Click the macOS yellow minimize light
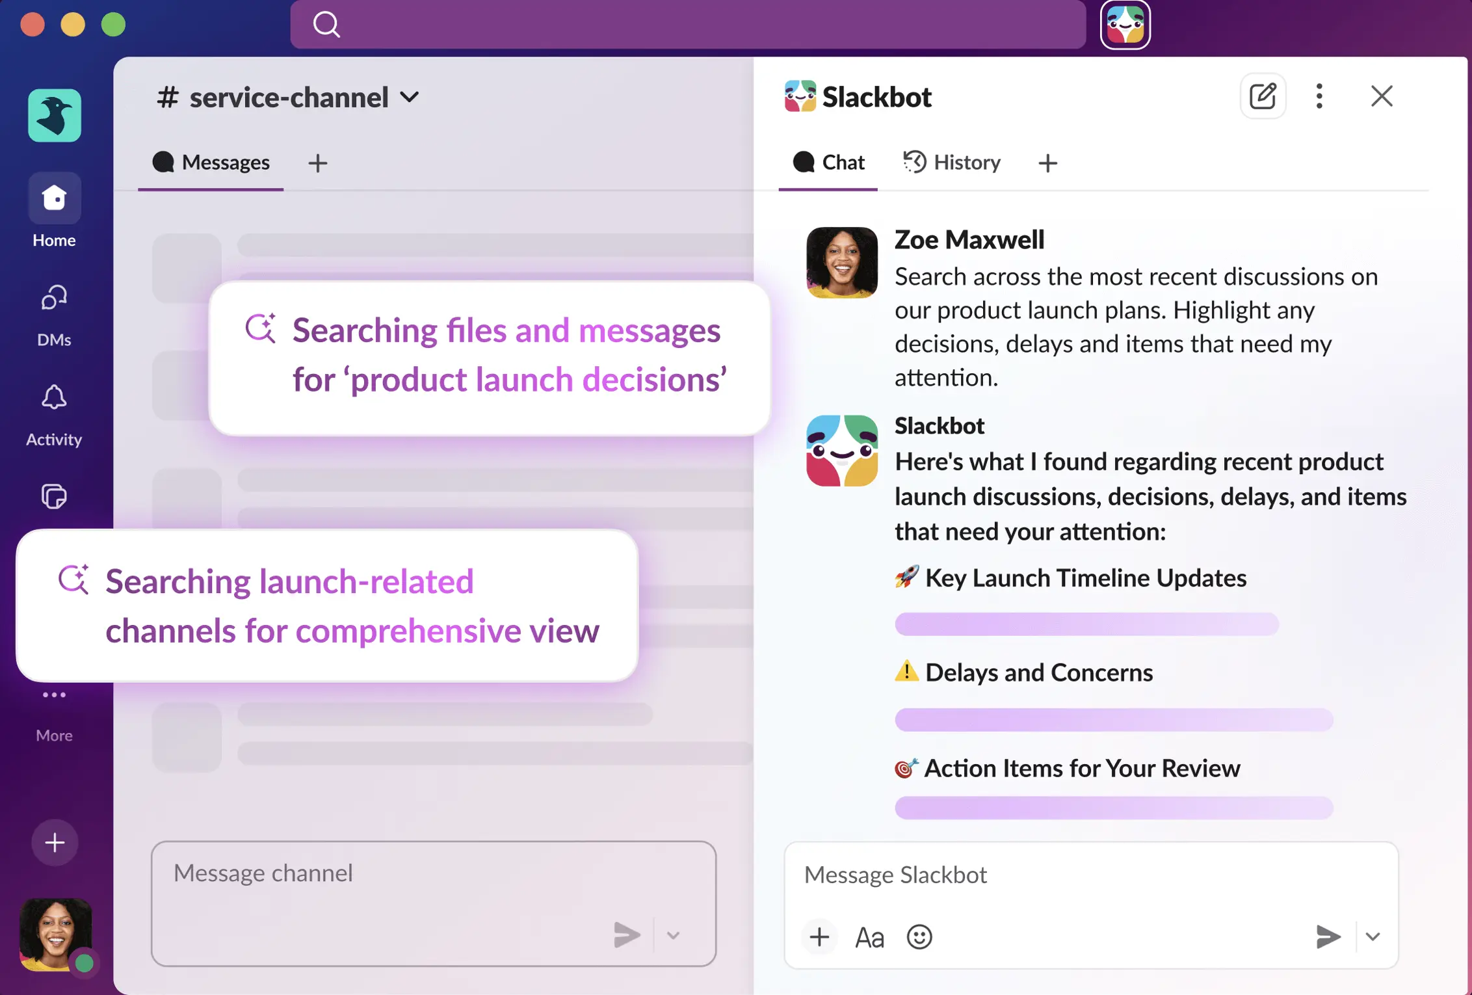 pyautogui.click(x=73, y=25)
